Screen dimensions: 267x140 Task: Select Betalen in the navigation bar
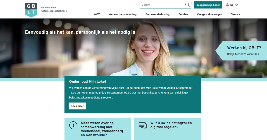(x=183, y=14)
